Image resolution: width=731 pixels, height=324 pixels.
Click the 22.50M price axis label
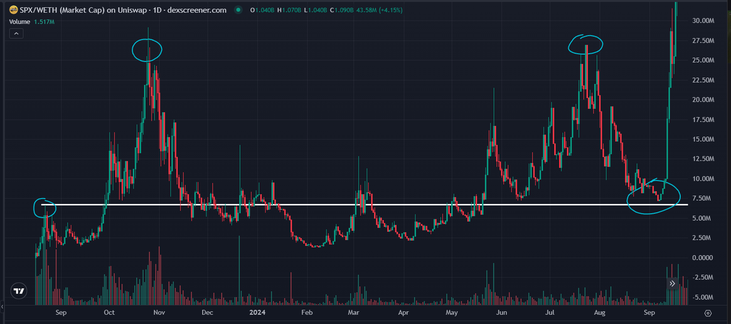click(702, 80)
